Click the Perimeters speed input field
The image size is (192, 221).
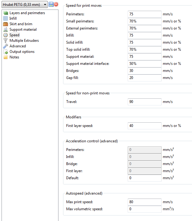(x=144, y=14)
